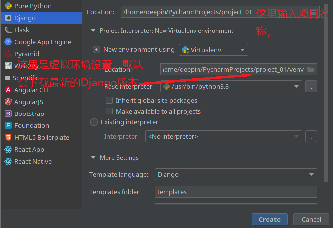
Task: Click the React App icon
Action: coord(8,149)
